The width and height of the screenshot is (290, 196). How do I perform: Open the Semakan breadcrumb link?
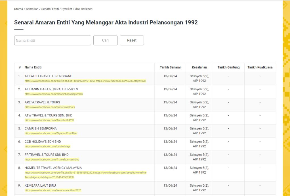coord(32,9)
